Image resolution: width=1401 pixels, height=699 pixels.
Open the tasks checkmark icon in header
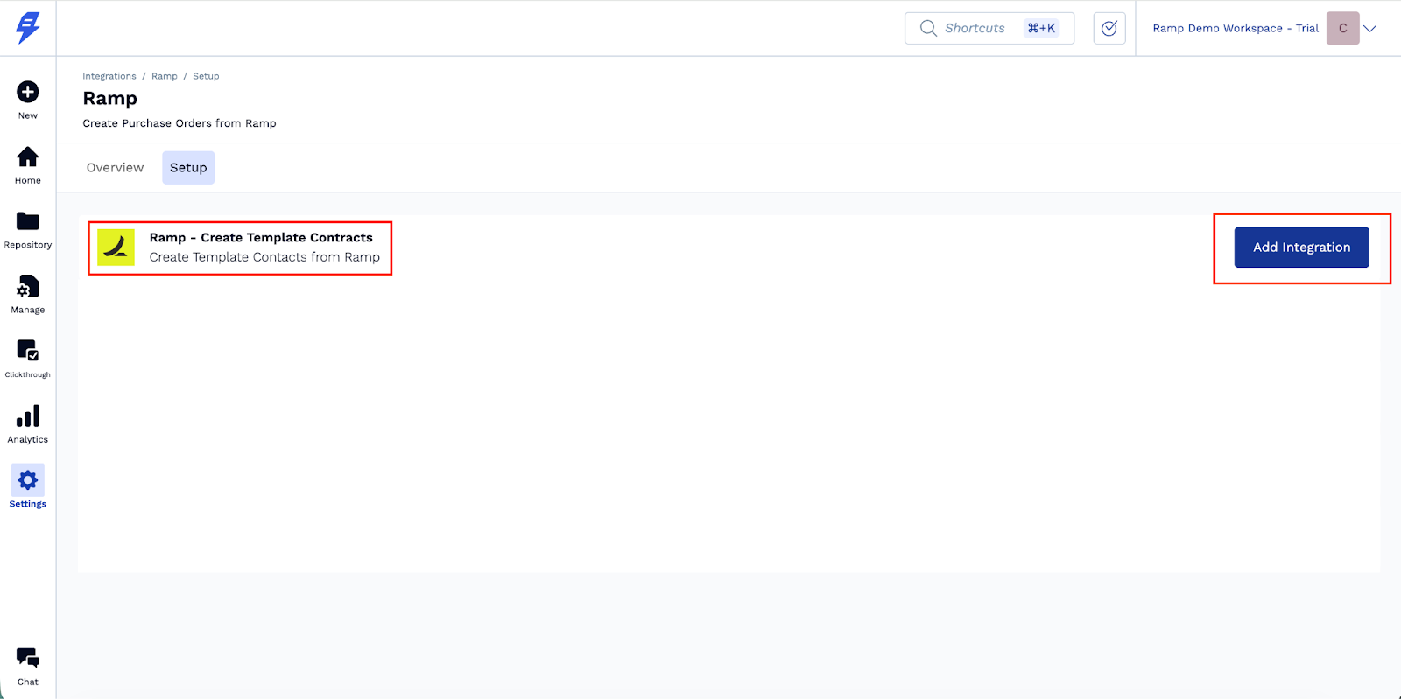coord(1109,28)
